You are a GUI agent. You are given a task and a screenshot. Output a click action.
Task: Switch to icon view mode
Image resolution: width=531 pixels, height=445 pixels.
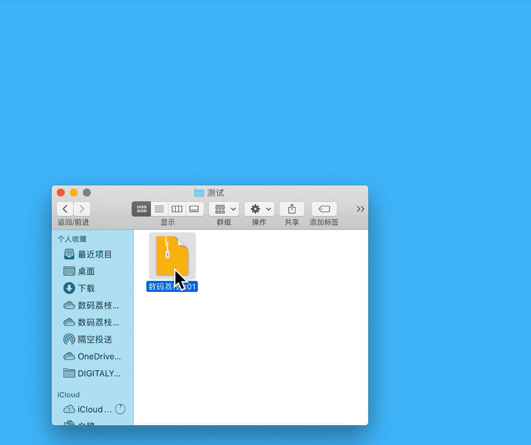[141, 209]
